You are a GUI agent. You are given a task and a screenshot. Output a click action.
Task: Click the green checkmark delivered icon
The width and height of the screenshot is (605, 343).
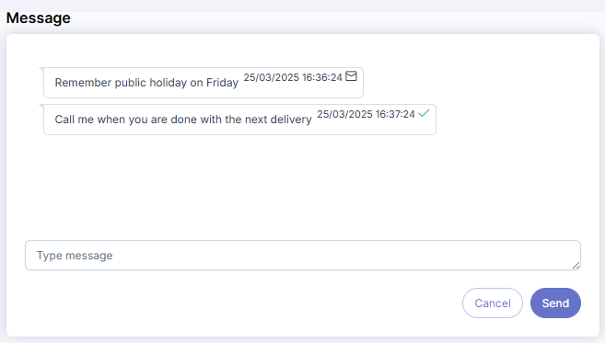point(424,113)
